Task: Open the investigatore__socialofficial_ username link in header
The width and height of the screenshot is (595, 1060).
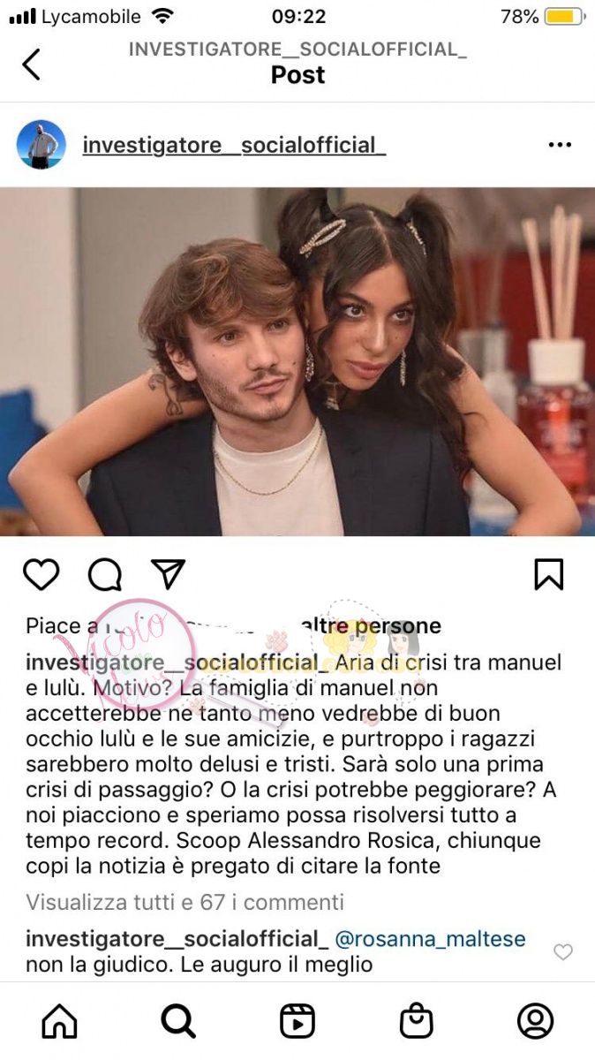Action: (234, 145)
